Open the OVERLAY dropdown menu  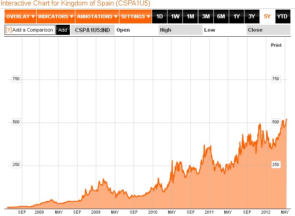click(x=20, y=17)
